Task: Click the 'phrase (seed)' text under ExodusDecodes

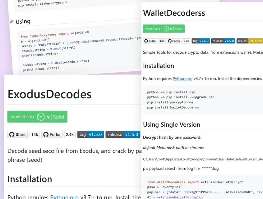Action: tap(25, 160)
